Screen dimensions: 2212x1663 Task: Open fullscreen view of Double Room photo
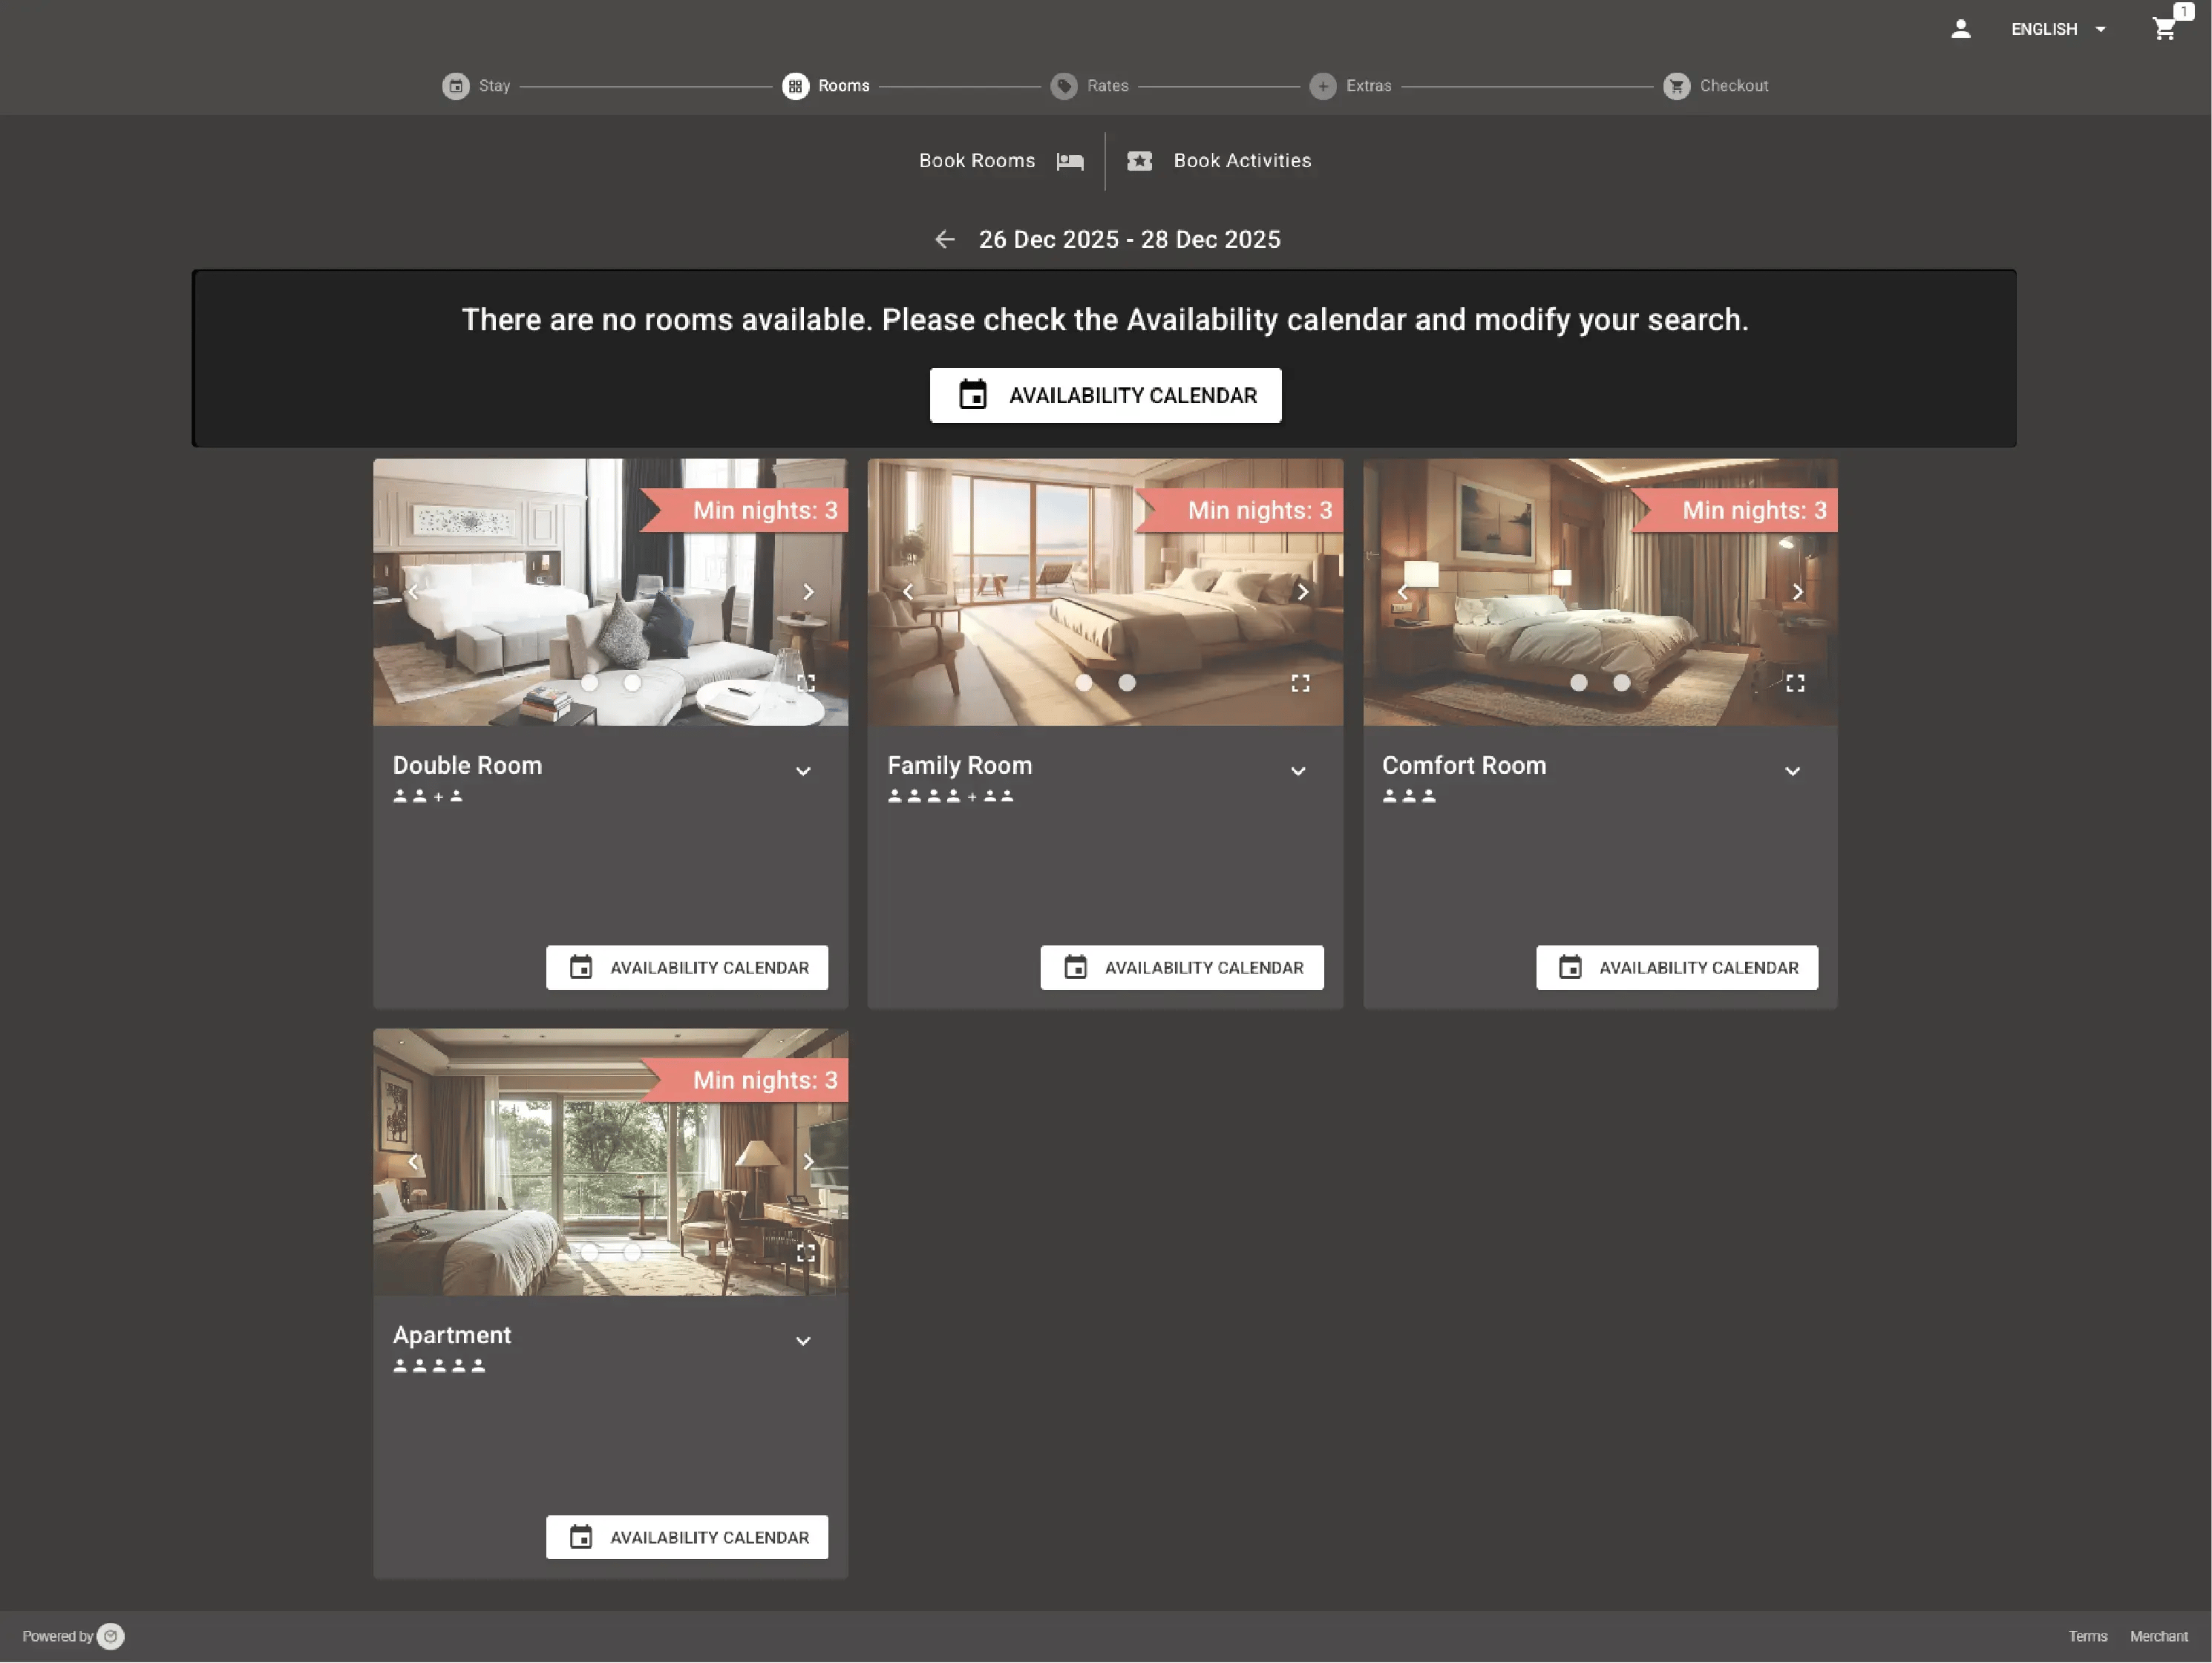point(807,683)
